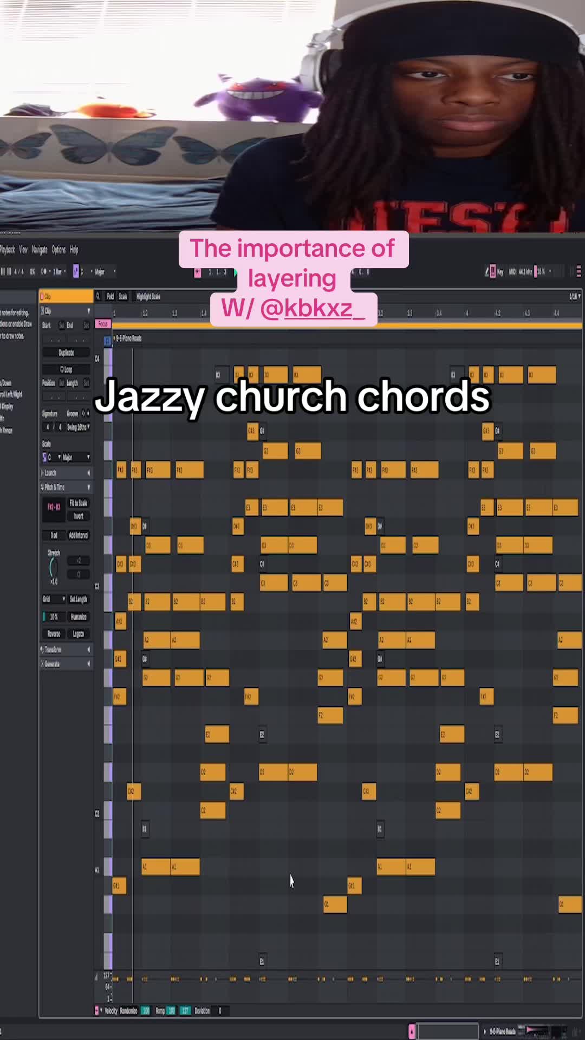The height and width of the screenshot is (1040, 585).
Task: Toggle clip Scale mode purple icon
Action: point(44,457)
